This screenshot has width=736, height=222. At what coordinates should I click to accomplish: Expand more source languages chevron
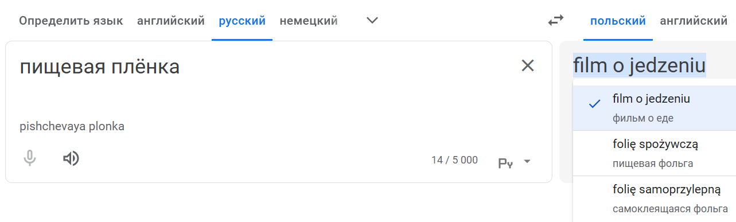tap(372, 21)
